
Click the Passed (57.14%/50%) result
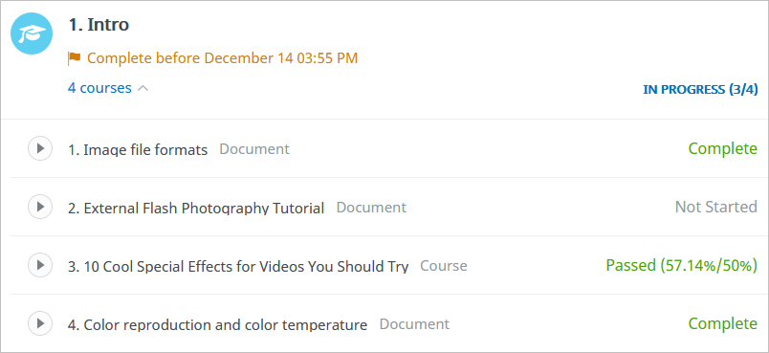(682, 265)
